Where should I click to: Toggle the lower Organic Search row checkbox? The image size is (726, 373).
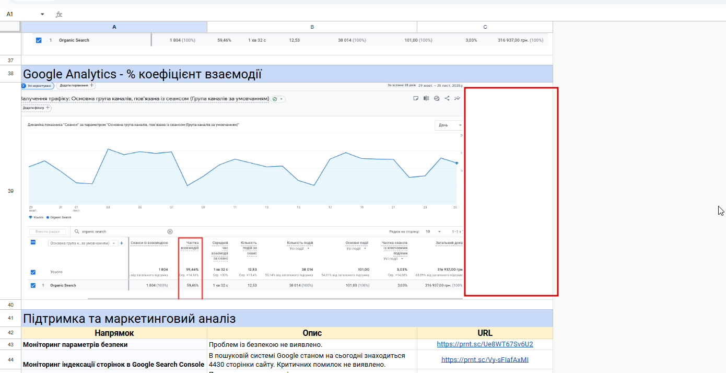[33, 285]
